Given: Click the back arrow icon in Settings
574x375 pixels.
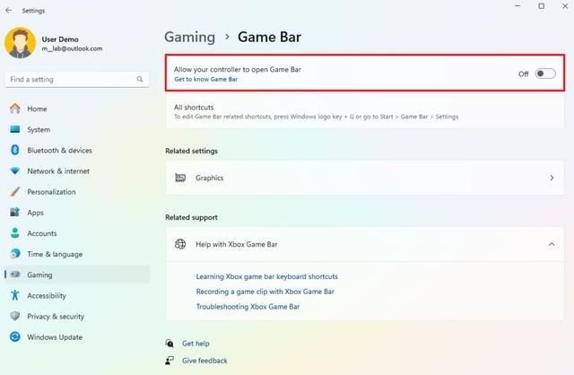Looking at the screenshot, I should [9, 11].
